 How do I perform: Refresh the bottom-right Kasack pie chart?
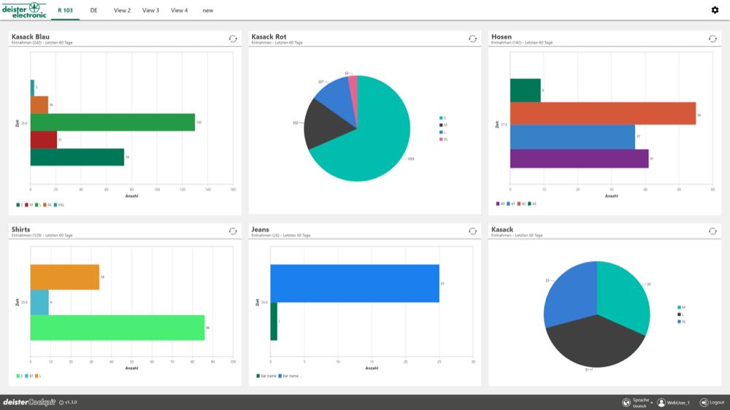click(712, 231)
